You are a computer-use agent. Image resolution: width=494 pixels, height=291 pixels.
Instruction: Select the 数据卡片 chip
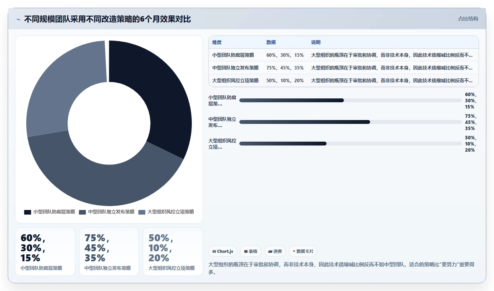[x=303, y=251]
